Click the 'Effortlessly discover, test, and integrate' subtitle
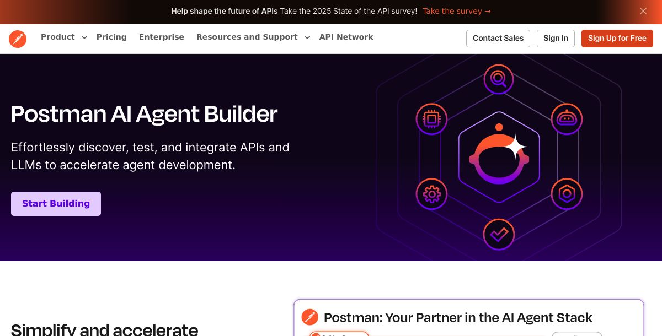This screenshot has height=336, width=662. pos(150,156)
